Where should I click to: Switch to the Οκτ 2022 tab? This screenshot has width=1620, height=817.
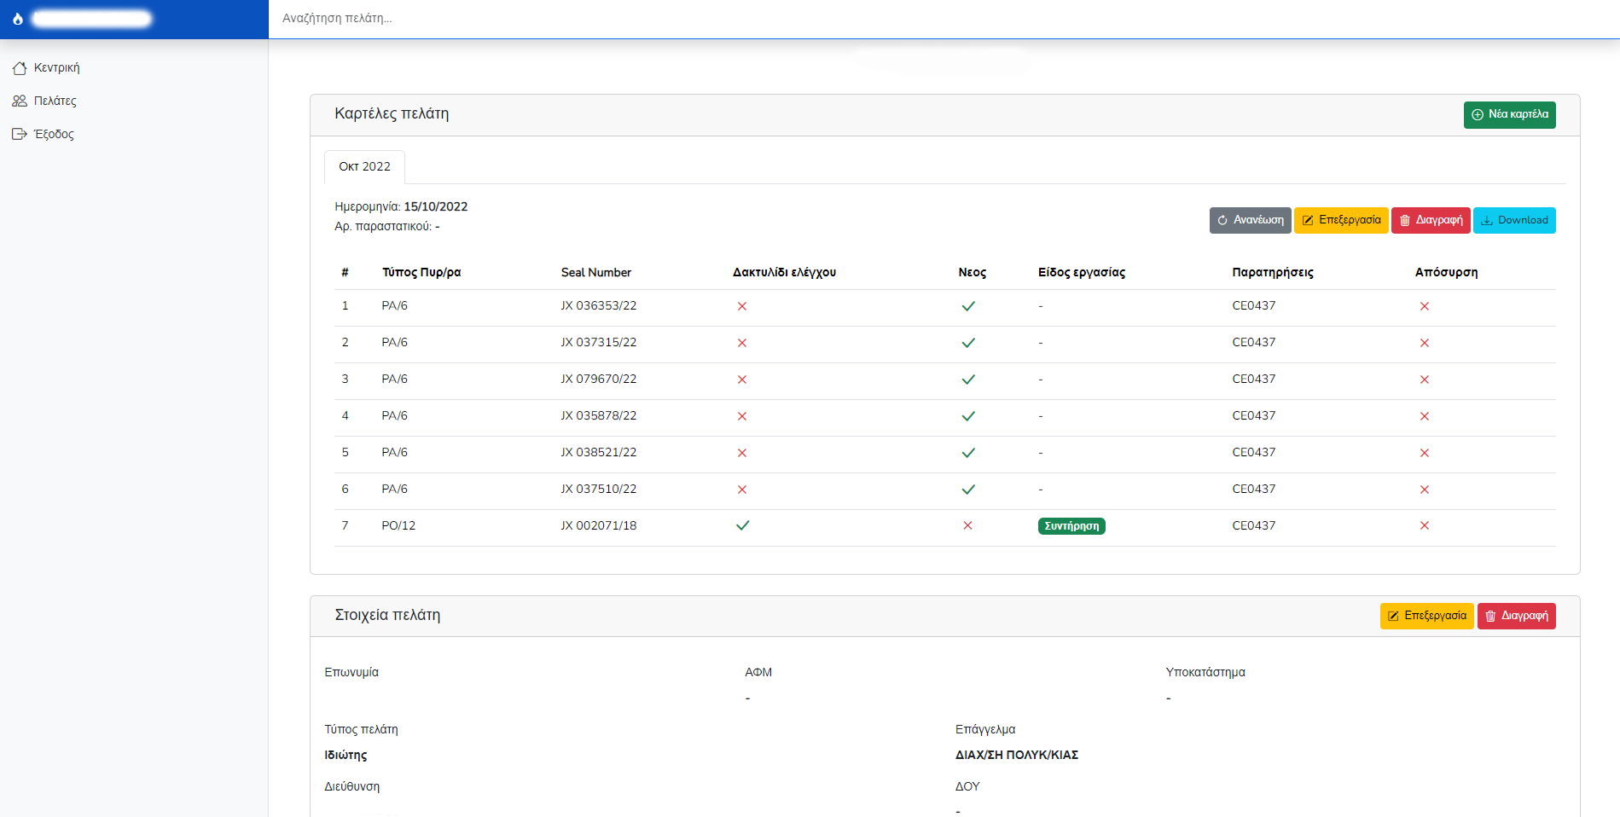[x=364, y=167]
